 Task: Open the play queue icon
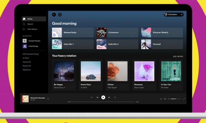coord(161,99)
